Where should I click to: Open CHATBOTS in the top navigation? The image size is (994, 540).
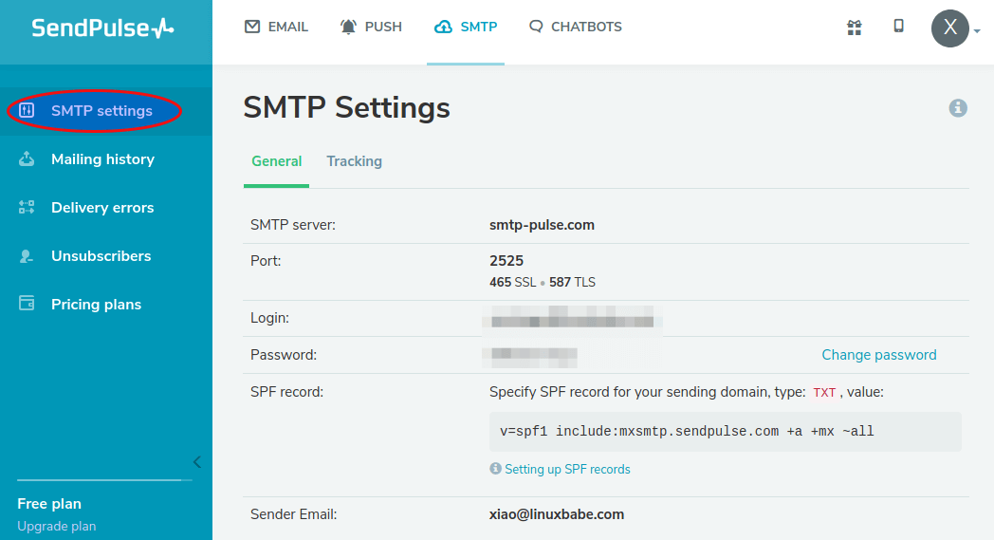click(x=576, y=28)
